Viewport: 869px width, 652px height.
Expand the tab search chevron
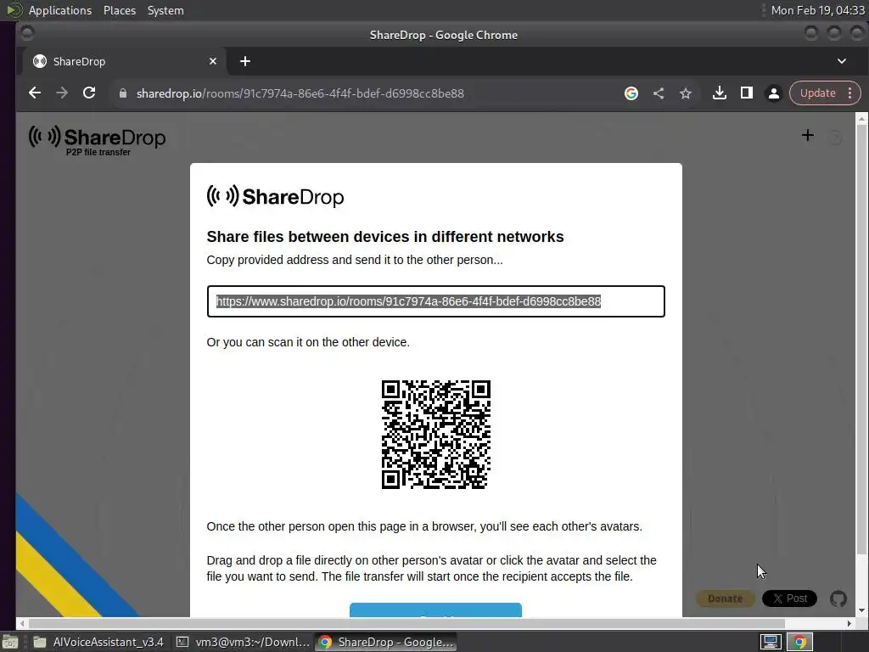841,61
